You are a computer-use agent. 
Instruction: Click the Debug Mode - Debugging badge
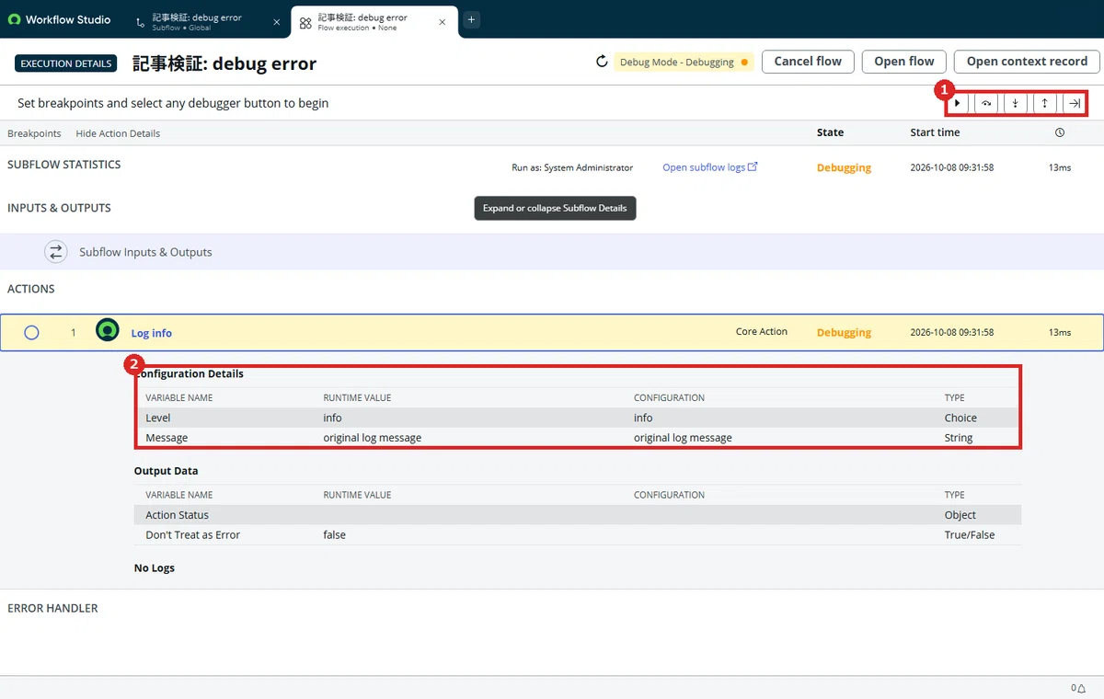coord(684,63)
